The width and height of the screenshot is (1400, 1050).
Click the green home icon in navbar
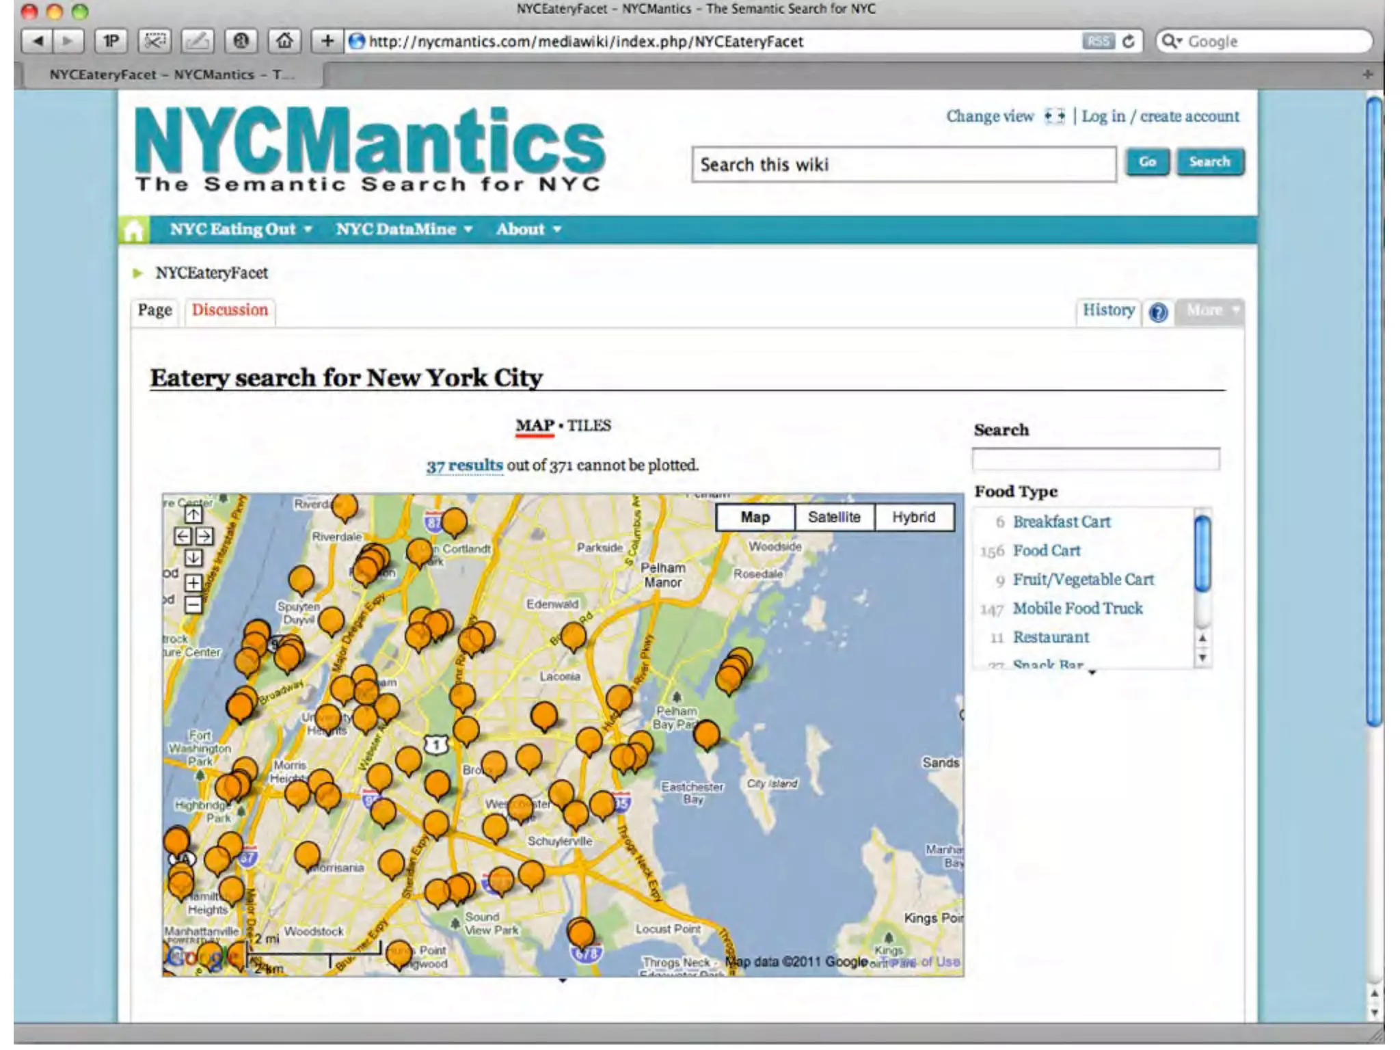[134, 230]
